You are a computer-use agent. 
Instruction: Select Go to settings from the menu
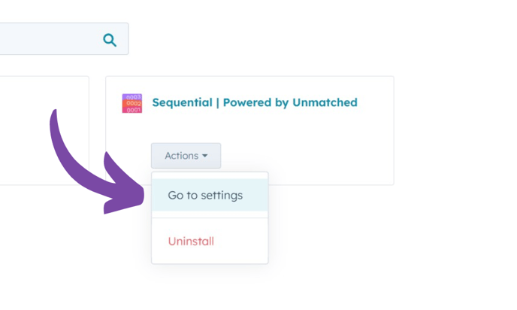pyautogui.click(x=205, y=196)
